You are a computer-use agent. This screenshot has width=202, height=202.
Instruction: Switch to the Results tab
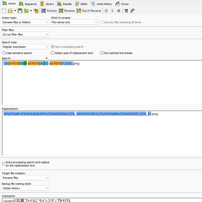coord(64,4)
